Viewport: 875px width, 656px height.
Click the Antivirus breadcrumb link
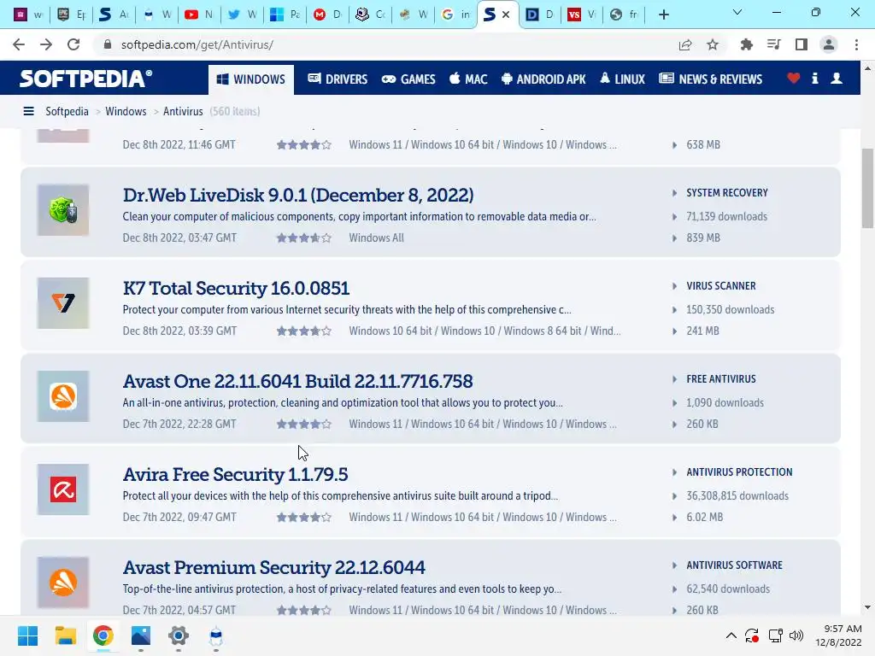[183, 112]
